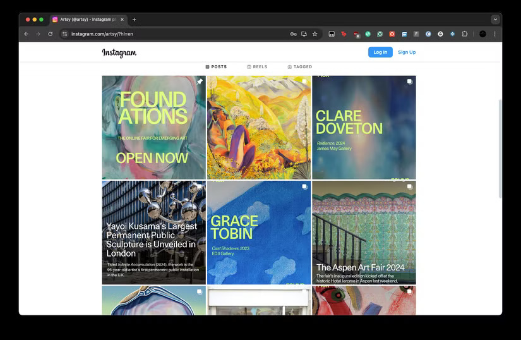Close the Artsy Instagram tab

pos(123,20)
